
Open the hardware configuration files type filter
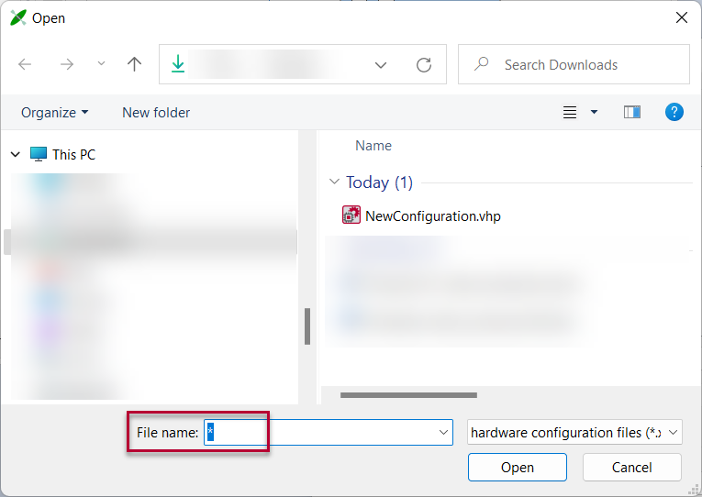[574, 432]
